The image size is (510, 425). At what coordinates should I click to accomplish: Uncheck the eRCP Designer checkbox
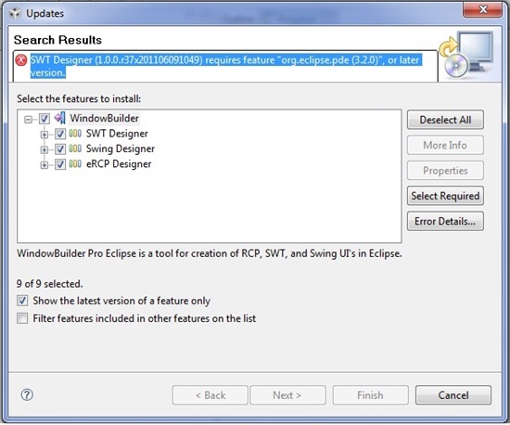click(x=60, y=164)
